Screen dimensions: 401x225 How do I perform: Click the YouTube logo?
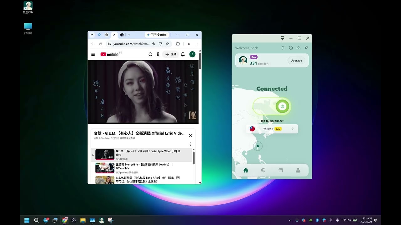coord(110,54)
